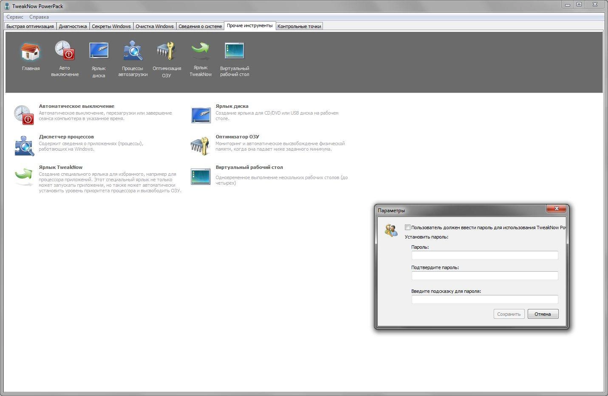Focus the Пароль input field
The width and height of the screenshot is (608, 396).
[x=484, y=255]
